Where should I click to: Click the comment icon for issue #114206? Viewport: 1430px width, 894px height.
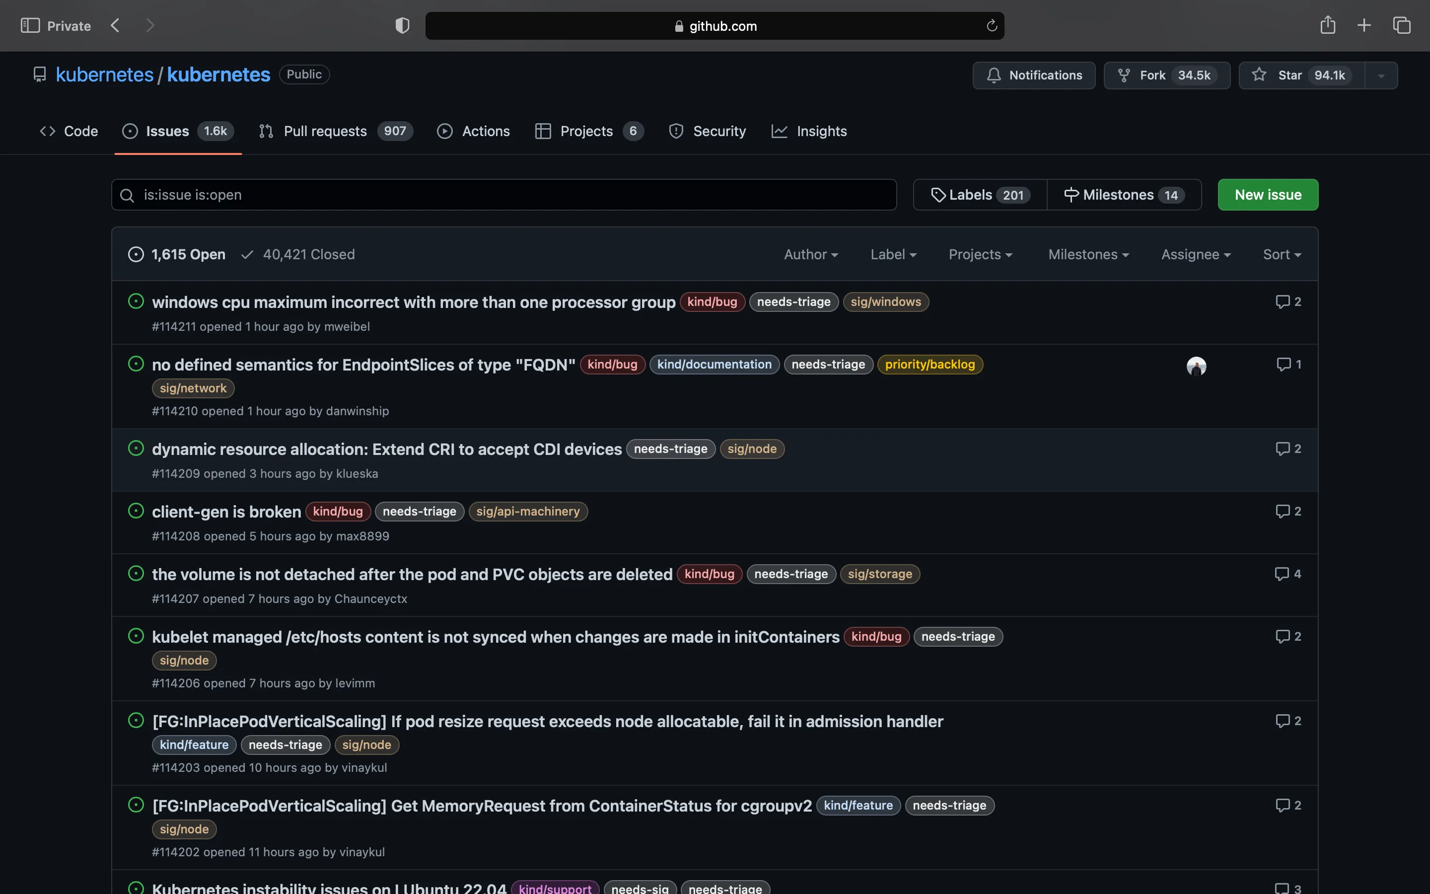pos(1282,637)
